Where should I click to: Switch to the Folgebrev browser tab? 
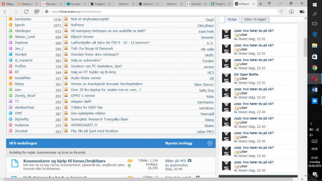pyautogui.click(x=100, y=4)
